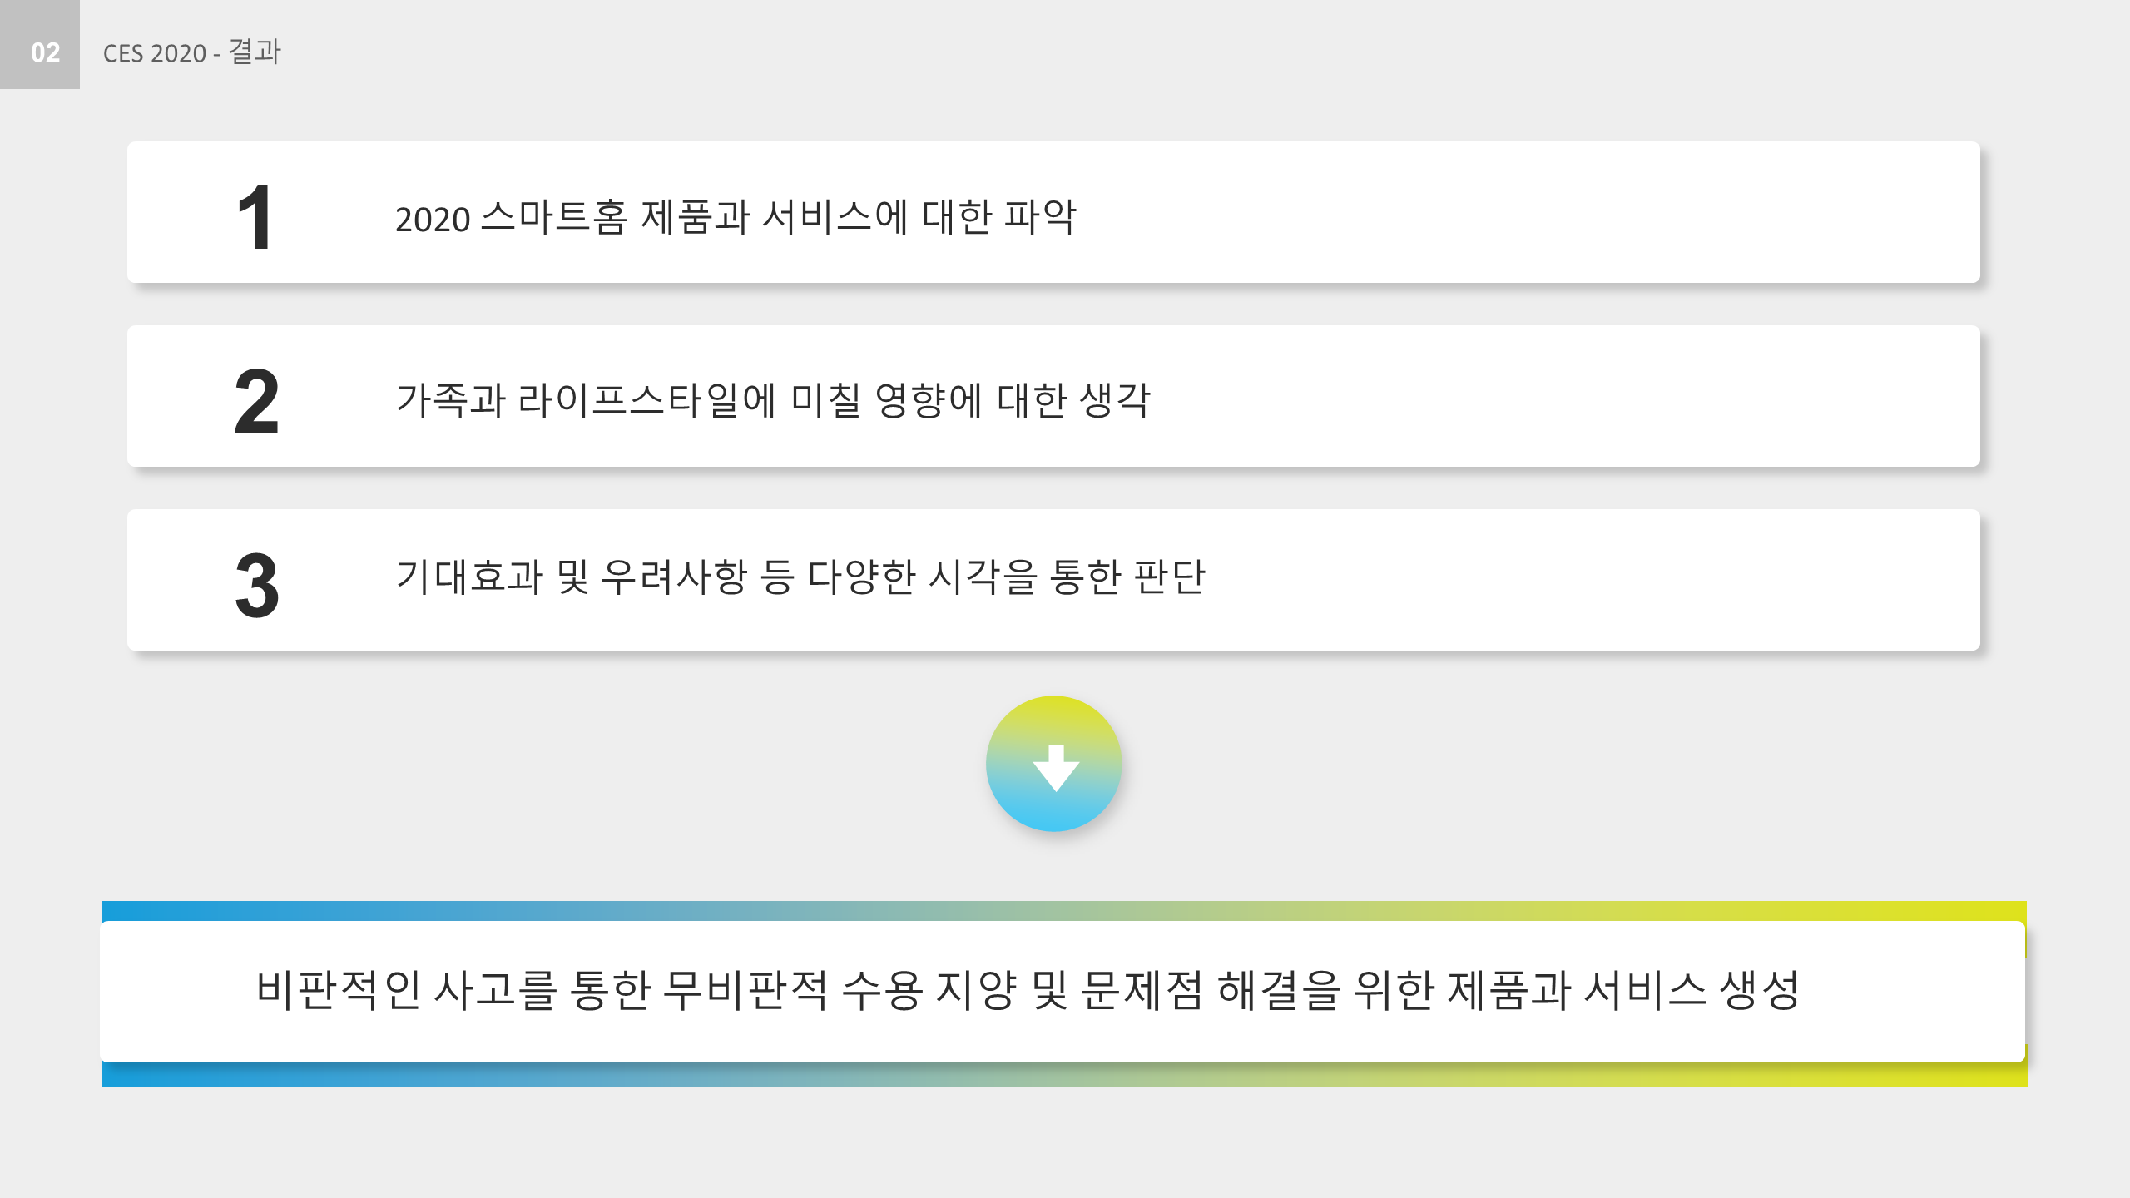Select the first white card panel
The height and width of the screenshot is (1198, 2130).
tap(1053, 212)
